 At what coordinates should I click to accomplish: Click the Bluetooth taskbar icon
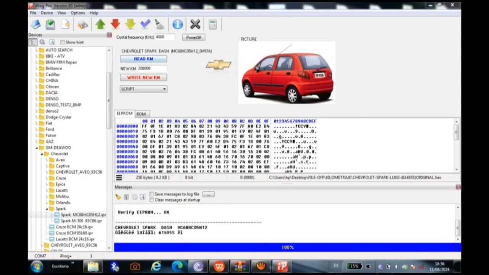pos(115,267)
